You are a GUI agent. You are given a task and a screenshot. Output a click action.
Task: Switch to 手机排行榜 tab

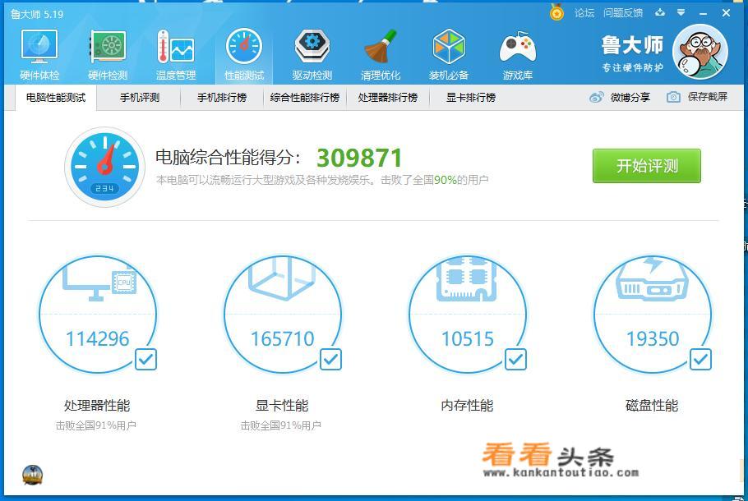[222, 98]
